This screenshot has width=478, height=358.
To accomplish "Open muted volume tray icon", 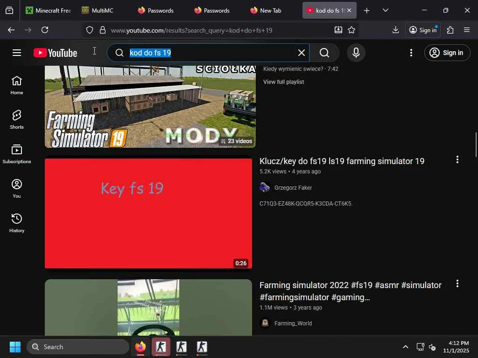I will [432, 347].
